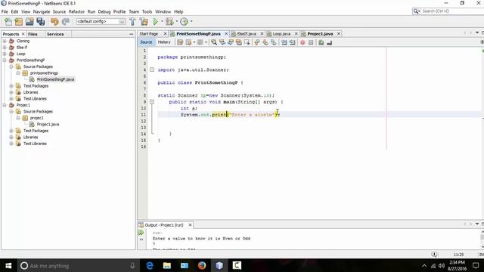Click the Uncomment selection editor icon
484x272 pixels.
coord(330,42)
